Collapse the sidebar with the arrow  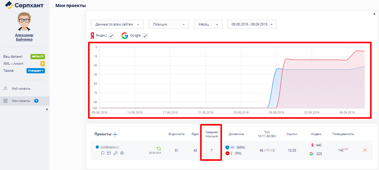point(47,109)
